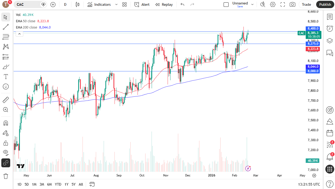The width and height of the screenshot is (335, 189).
Task: Open the D interval selector
Action: (65, 4)
